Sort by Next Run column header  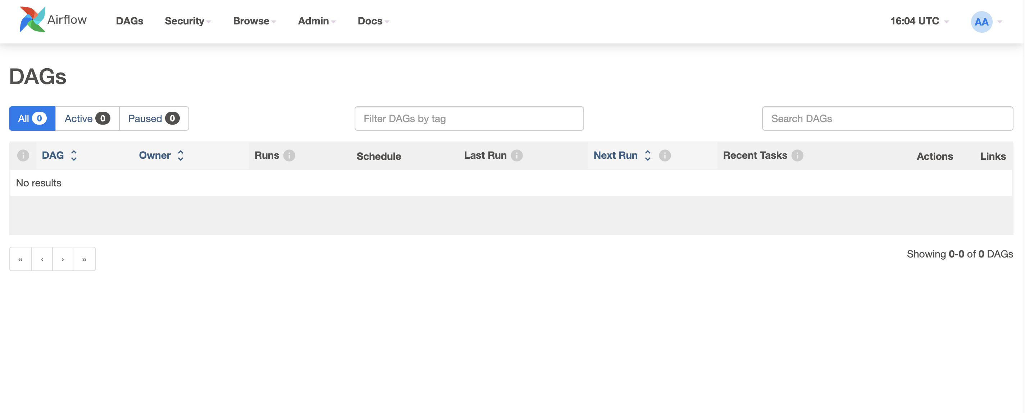(615, 156)
